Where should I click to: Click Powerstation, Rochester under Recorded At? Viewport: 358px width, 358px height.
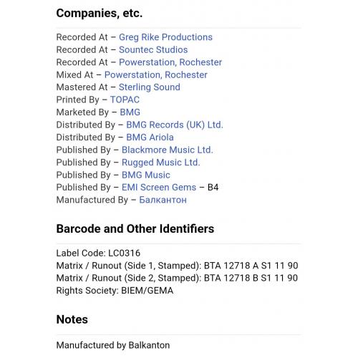(170, 62)
